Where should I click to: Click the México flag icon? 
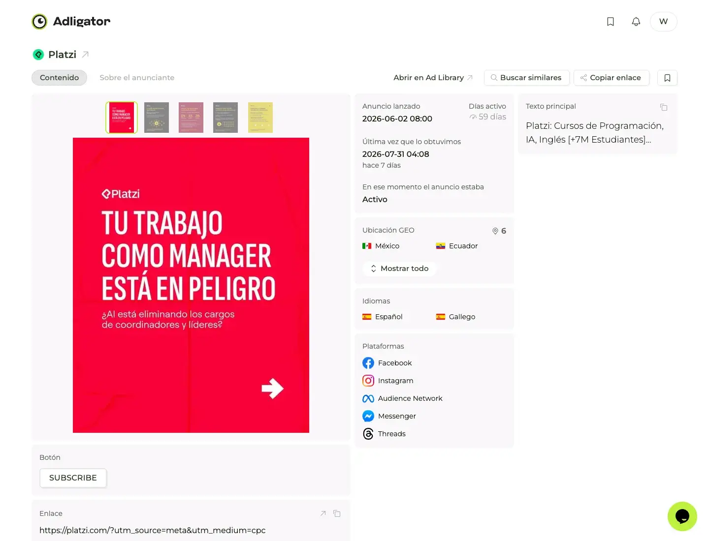click(367, 246)
